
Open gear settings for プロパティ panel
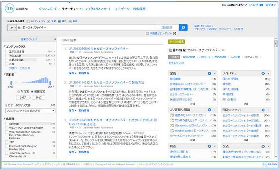(x=263, y=73)
